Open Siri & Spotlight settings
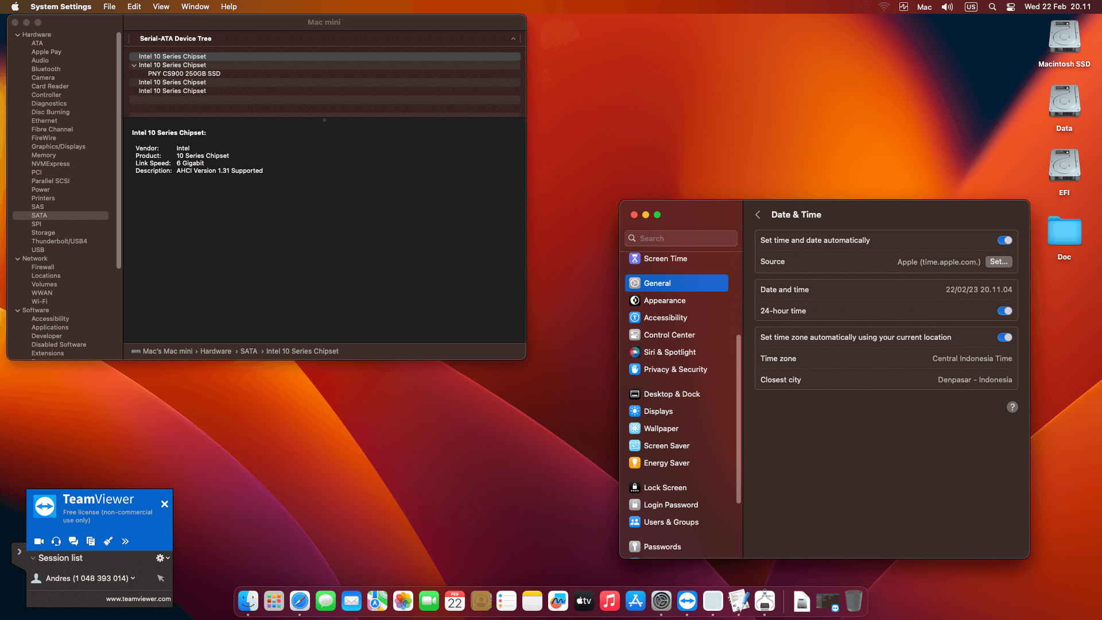Viewport: 1102px width, 620px height. pos(676,352)
